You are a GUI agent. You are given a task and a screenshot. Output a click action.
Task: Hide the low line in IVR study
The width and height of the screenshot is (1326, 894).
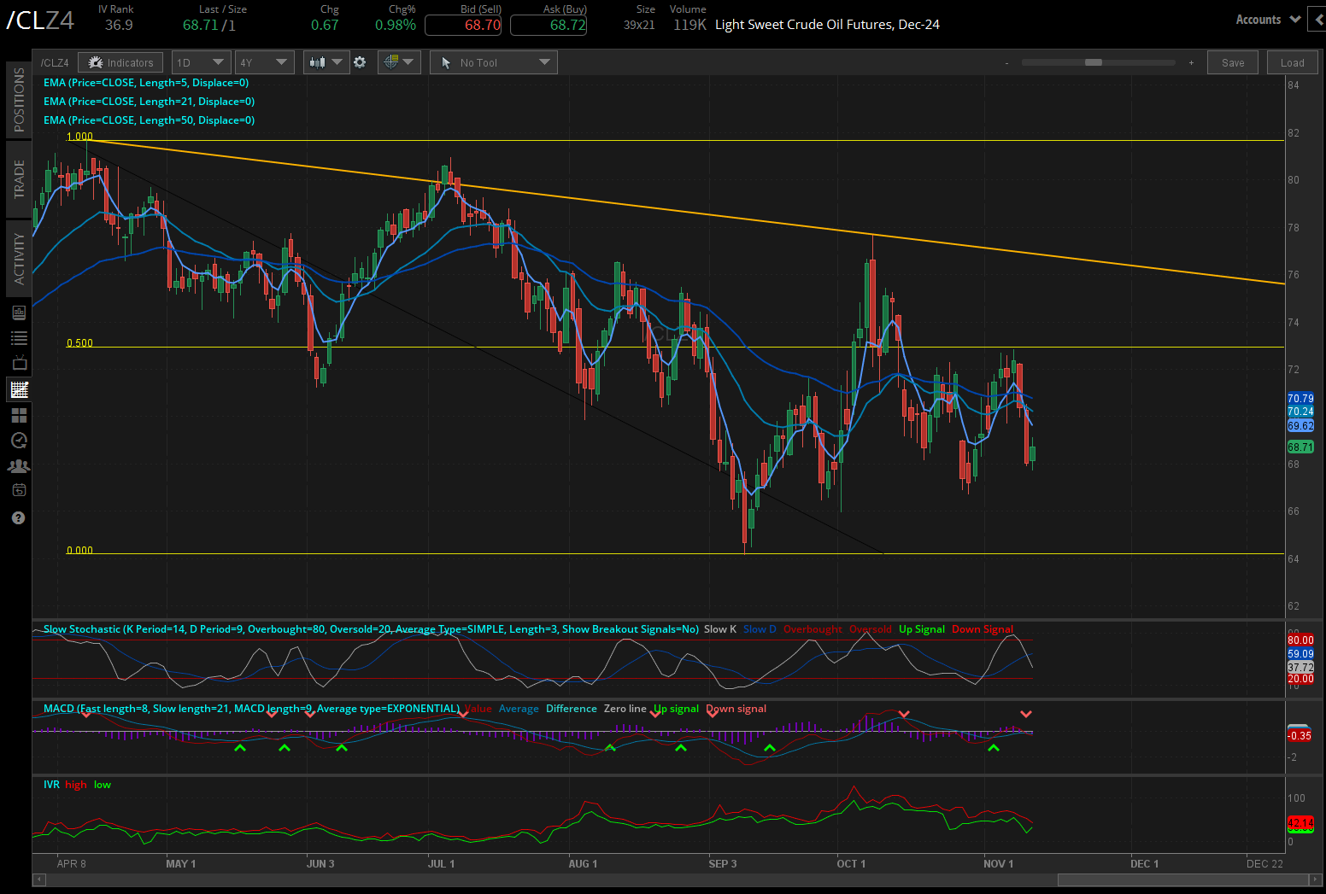[102, 785]
